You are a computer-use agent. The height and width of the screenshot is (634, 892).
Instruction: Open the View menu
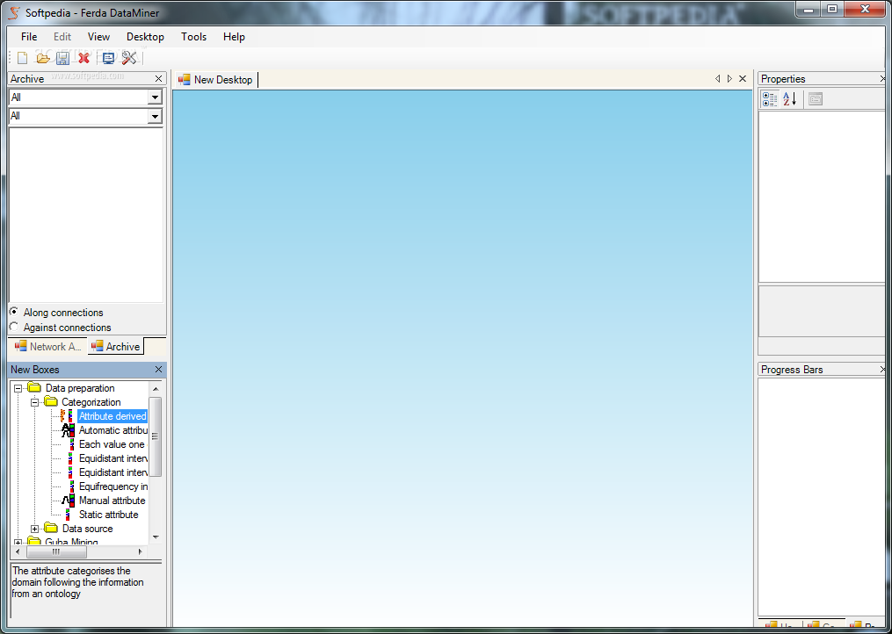tap(98, 36)
